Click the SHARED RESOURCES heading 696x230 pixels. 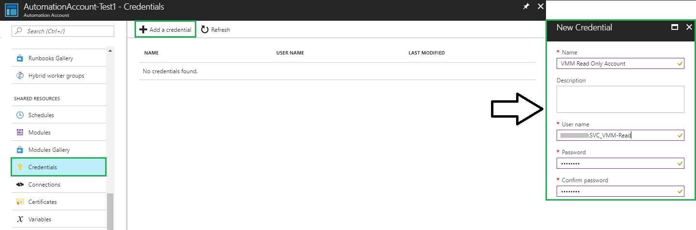tap(37, 98)
